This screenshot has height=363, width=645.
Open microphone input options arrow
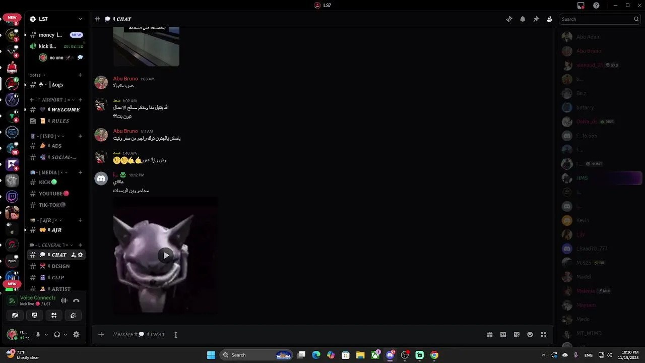[x=46, y=334]
